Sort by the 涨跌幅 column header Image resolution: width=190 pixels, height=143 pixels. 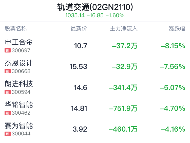tap(177, 29)
